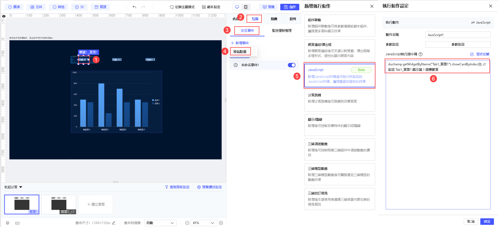
Task: Switch to mobile view icon
Action: pos(246,7)
